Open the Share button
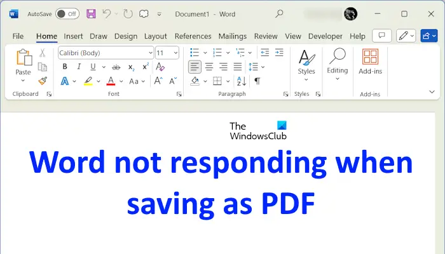445x254 pixels. coord(429,36)
